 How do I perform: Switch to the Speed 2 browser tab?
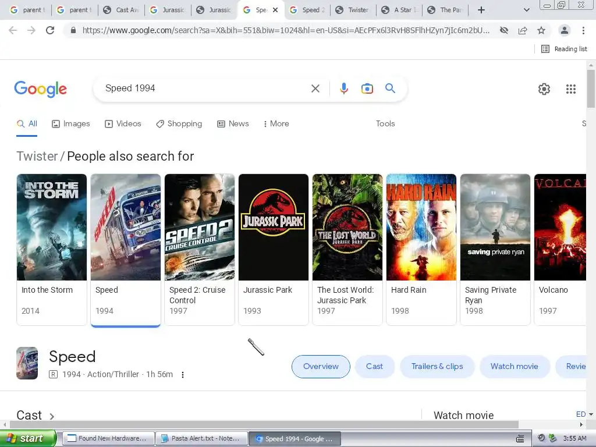click(x=307, y=10)
